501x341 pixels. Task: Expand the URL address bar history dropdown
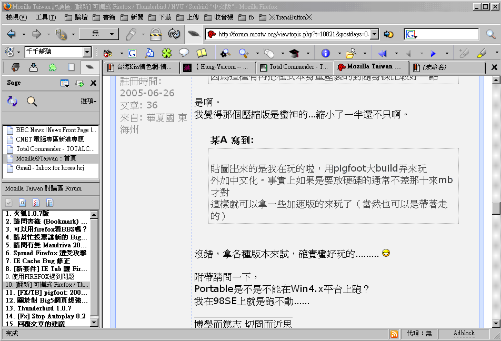tap(374, 34)
